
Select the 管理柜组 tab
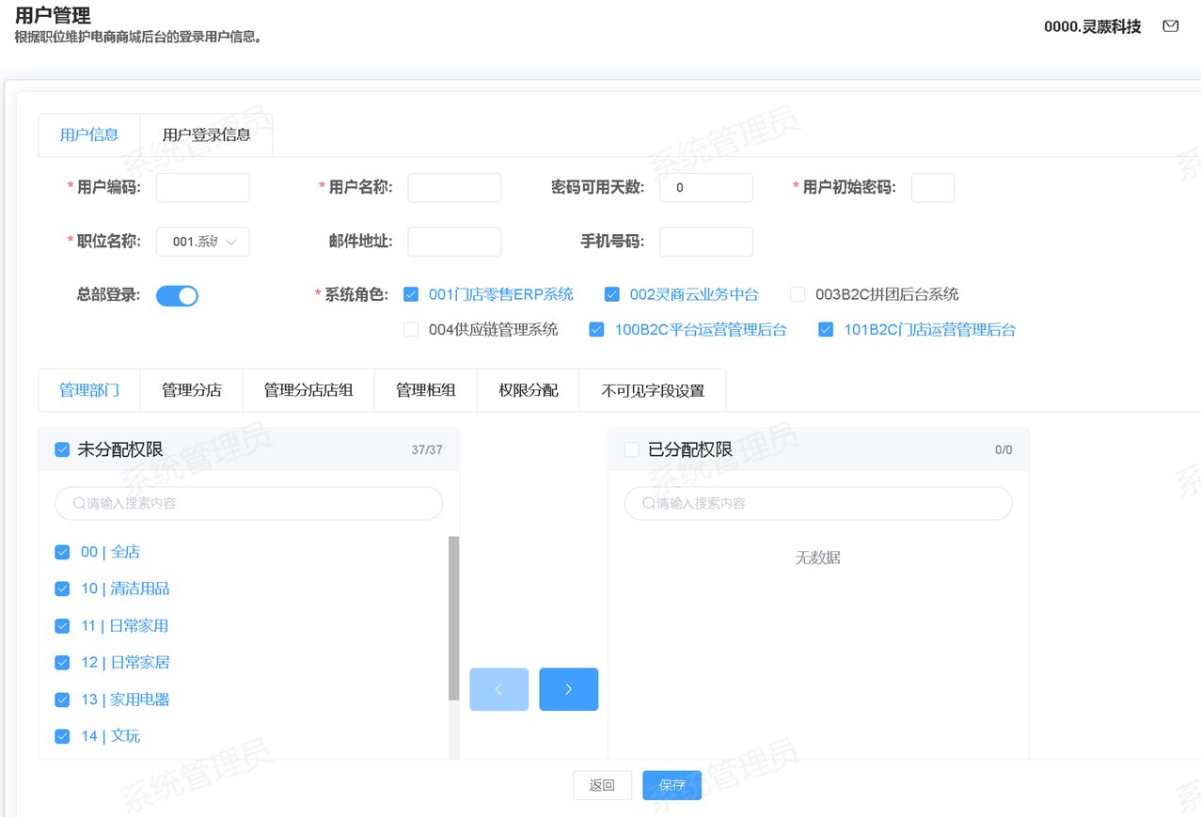coord(426,390)
